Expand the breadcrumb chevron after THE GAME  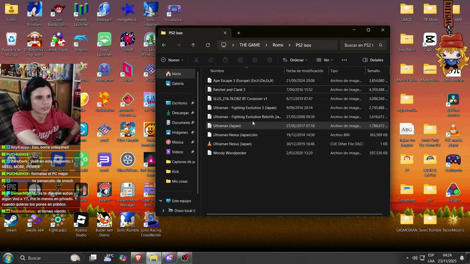tap(266, 45)
